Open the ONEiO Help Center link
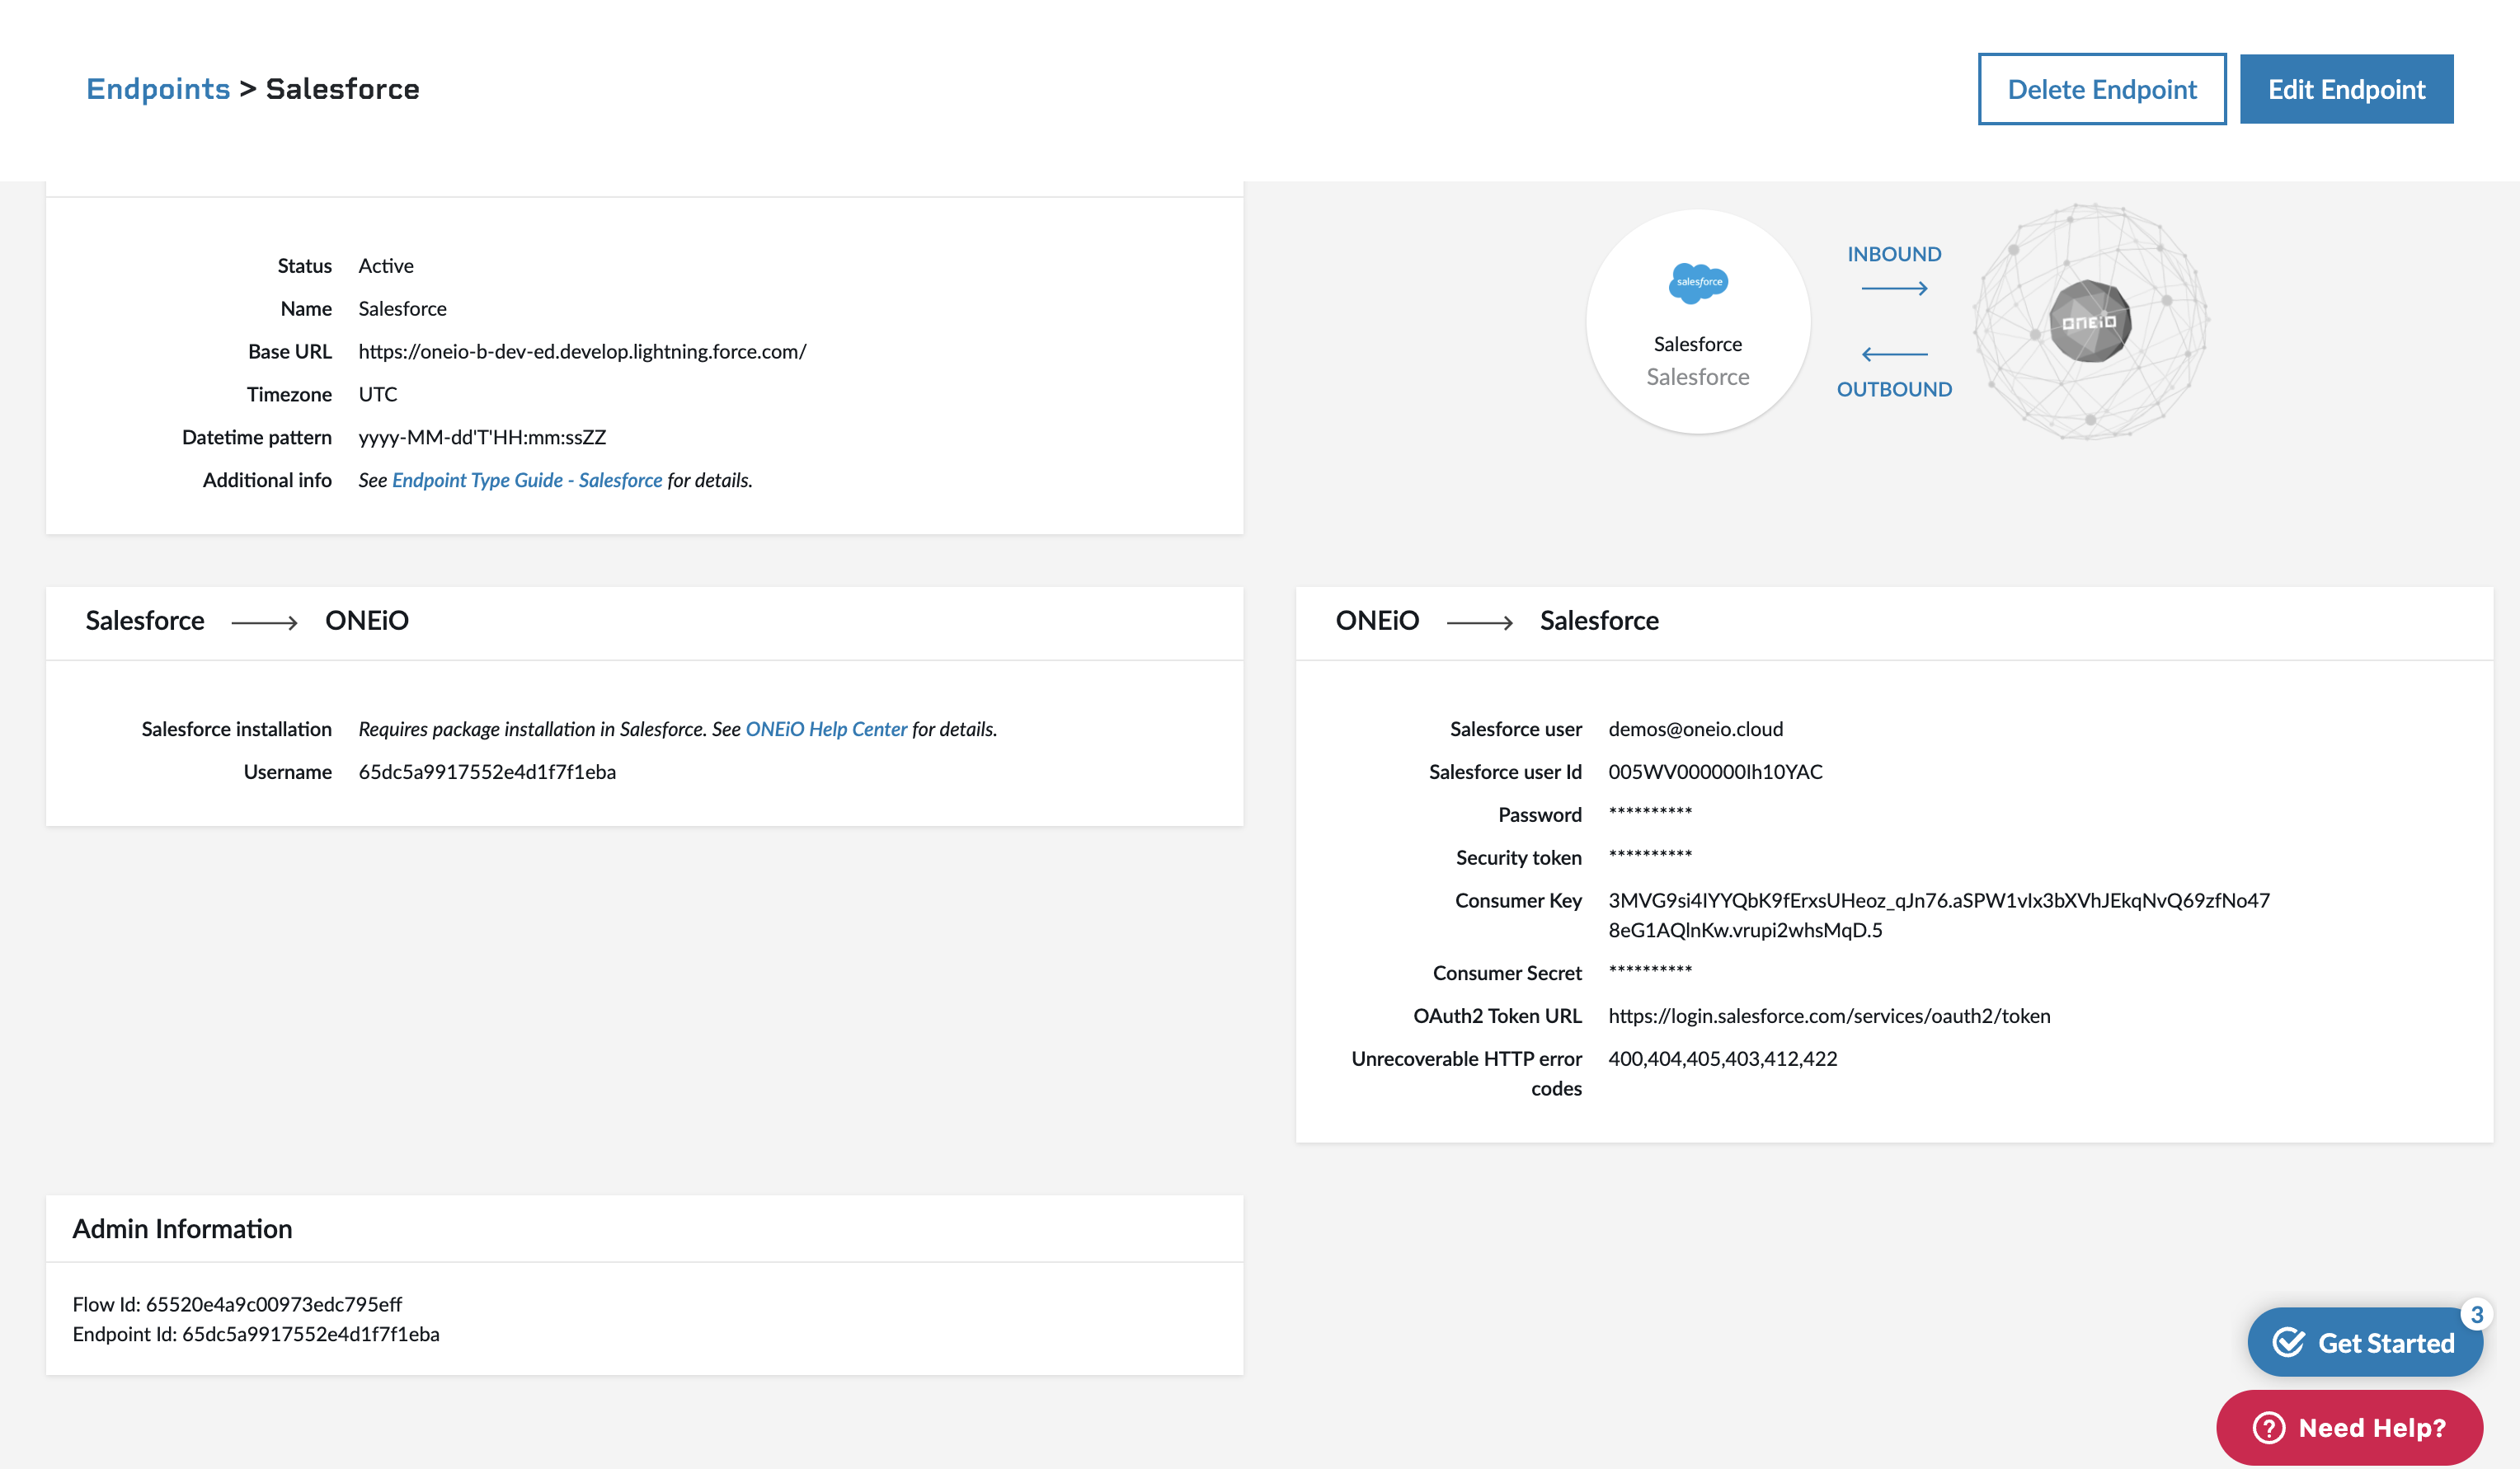The image size is (2520, 1469). (826, 729)
